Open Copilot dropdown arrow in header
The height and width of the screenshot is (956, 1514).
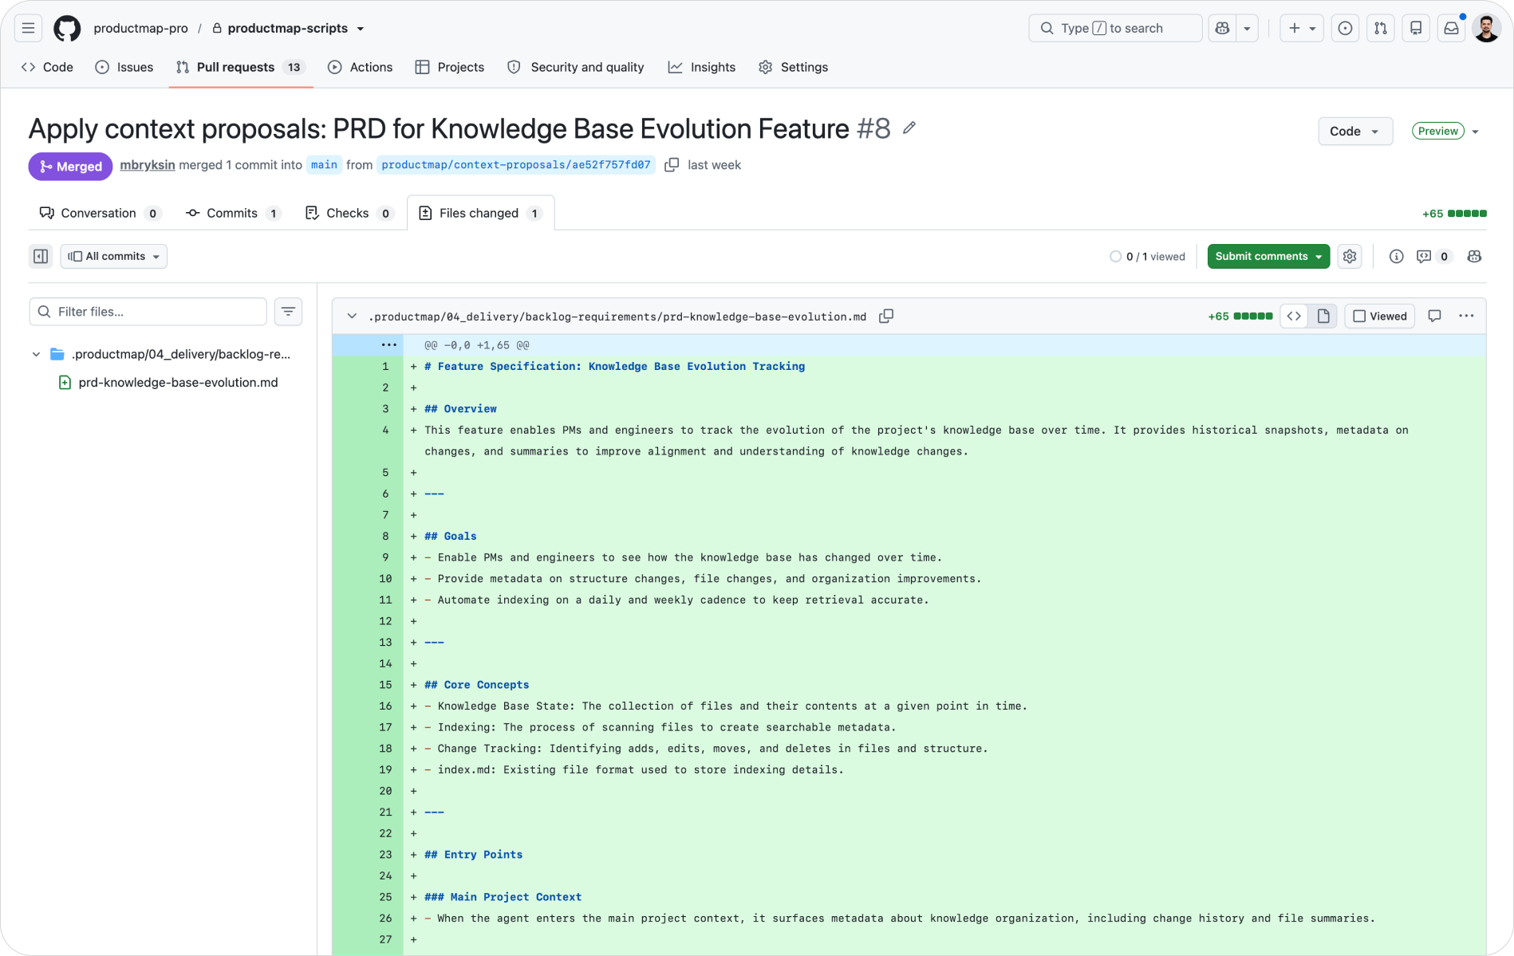tap(1247, 28)
